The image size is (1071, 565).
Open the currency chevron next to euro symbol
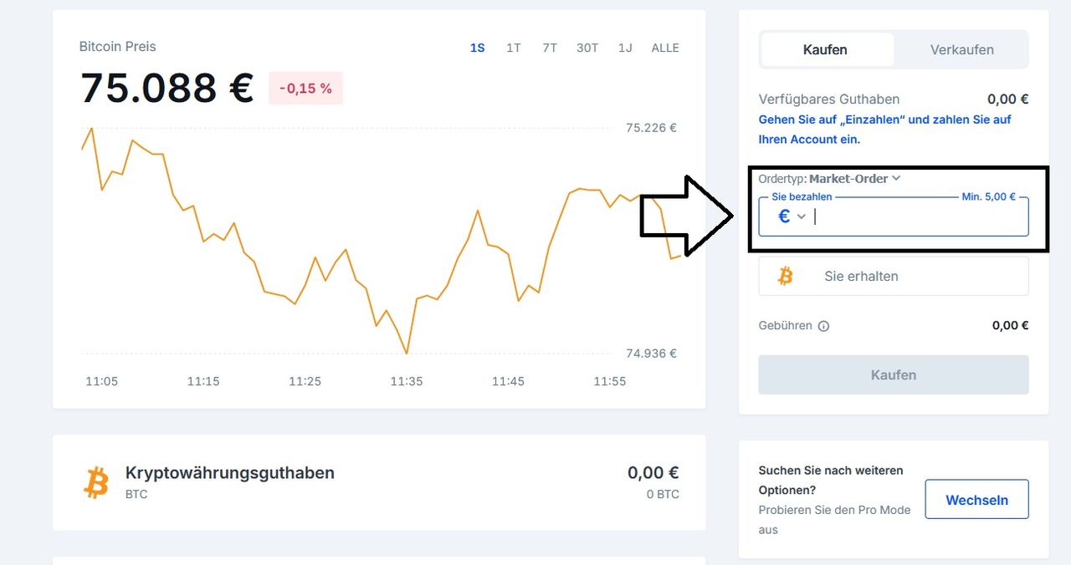coord(802,216)
